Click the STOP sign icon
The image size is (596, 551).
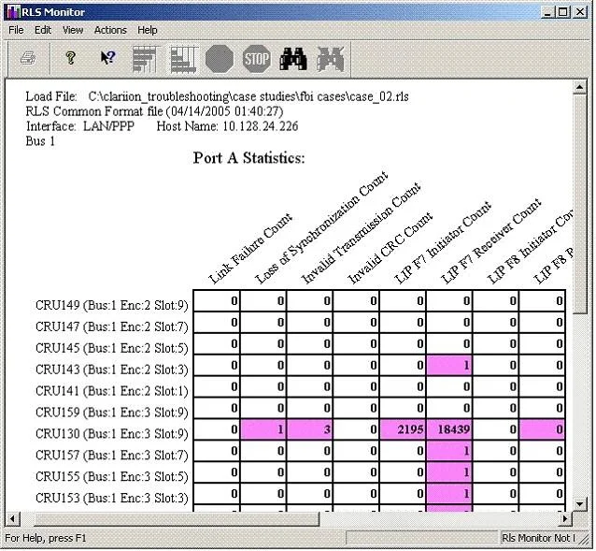[257, 59]
